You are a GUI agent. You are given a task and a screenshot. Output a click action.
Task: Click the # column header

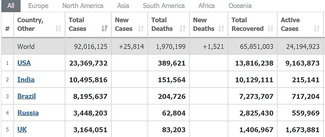pyautogui.click(x=7, y=28)
